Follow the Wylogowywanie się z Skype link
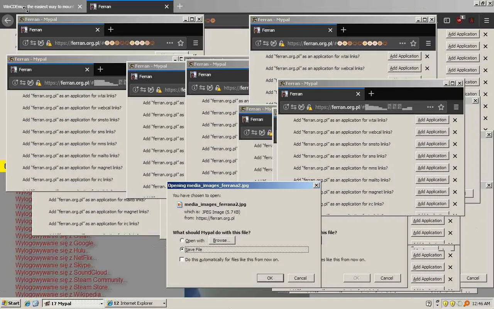 click(x=55, y=265)
